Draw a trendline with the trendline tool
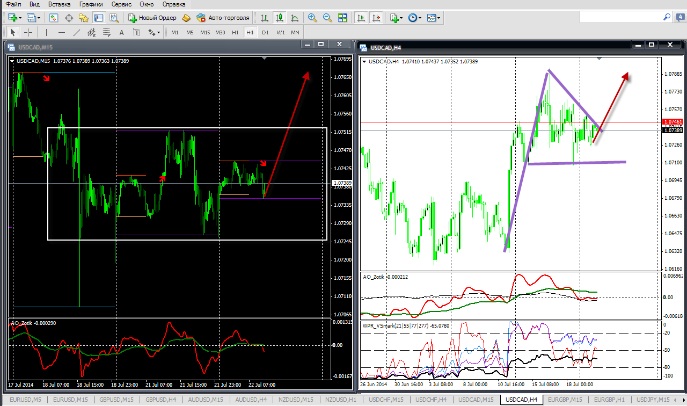The width and height of the screenshot is (687, 406). (77, 32)
